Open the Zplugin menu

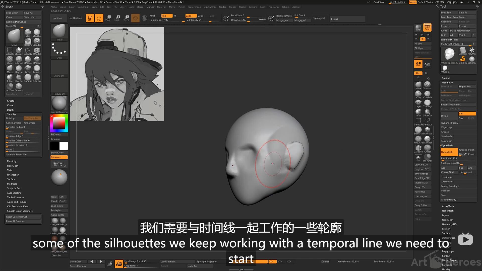pyautogui.click(x=285, y=7)
